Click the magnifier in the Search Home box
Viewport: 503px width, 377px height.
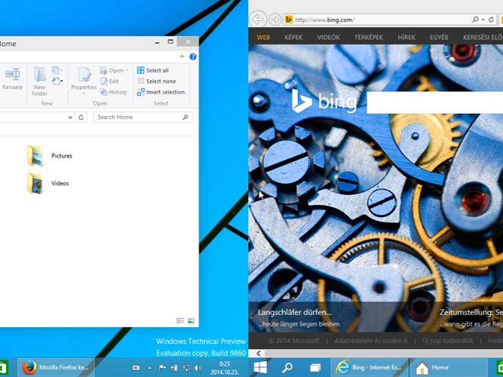[186, 117]
